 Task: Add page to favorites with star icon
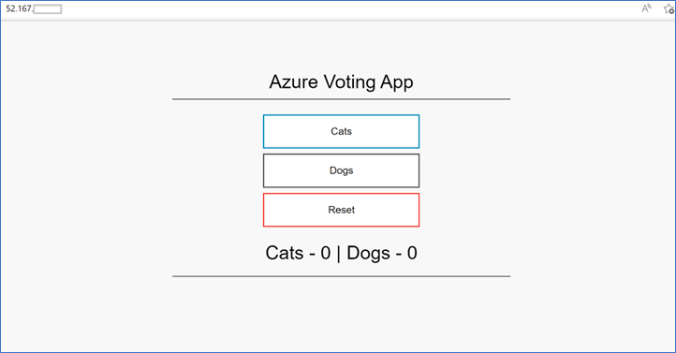[669, 8]
